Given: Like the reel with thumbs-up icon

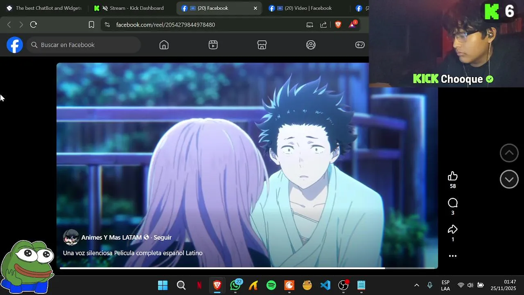Looking at the screenshot, I should 453,176.
